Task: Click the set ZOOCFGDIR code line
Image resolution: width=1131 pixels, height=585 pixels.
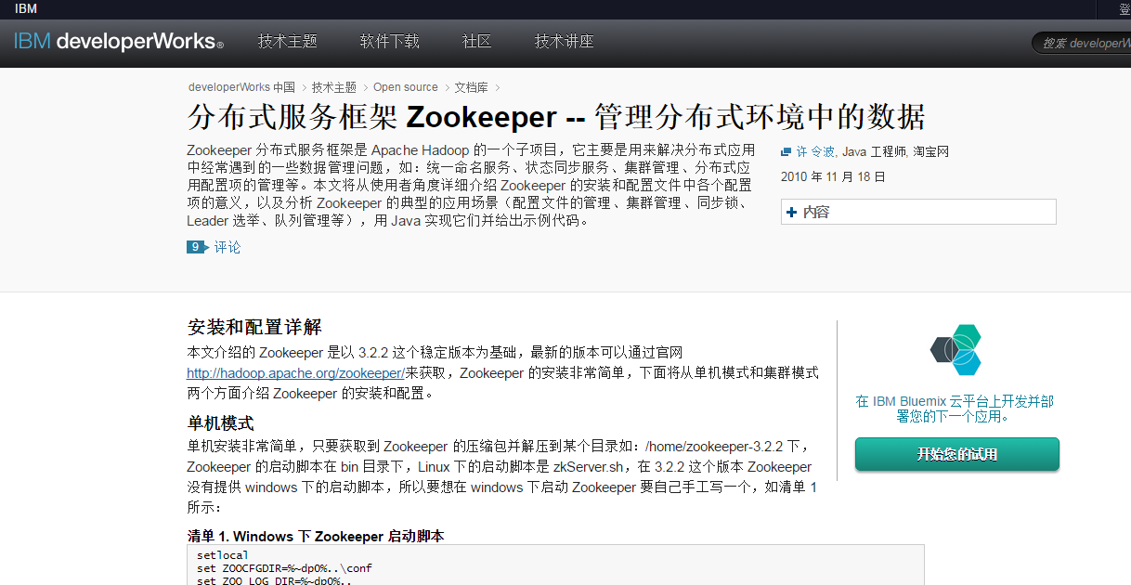Action: [x=284, y=568]
